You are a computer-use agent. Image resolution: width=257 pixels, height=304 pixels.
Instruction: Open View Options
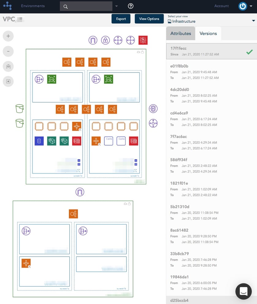pyautogui.click(x=149, y=19)
